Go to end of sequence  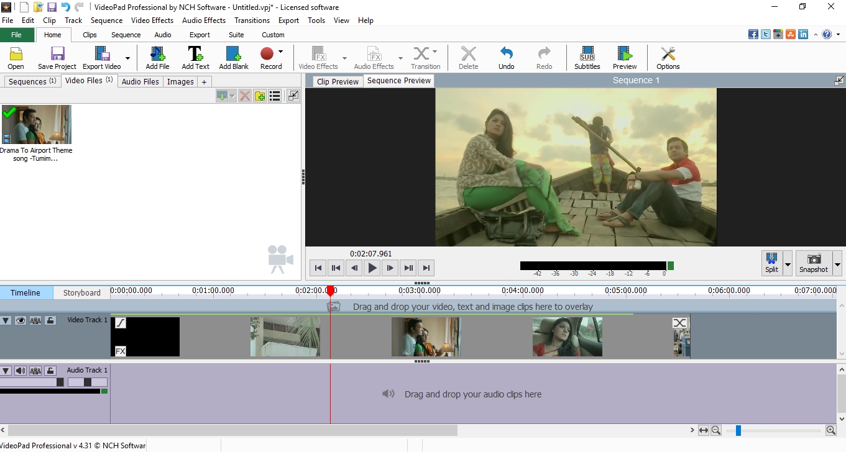tap(426, 268)
